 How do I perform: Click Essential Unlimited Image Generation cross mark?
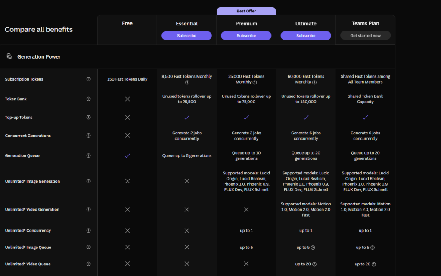[x=187, y=181]
